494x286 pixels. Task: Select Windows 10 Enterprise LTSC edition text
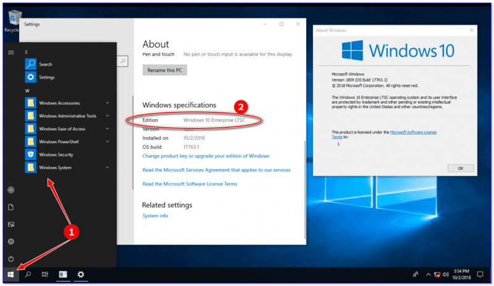click(214, 120)
